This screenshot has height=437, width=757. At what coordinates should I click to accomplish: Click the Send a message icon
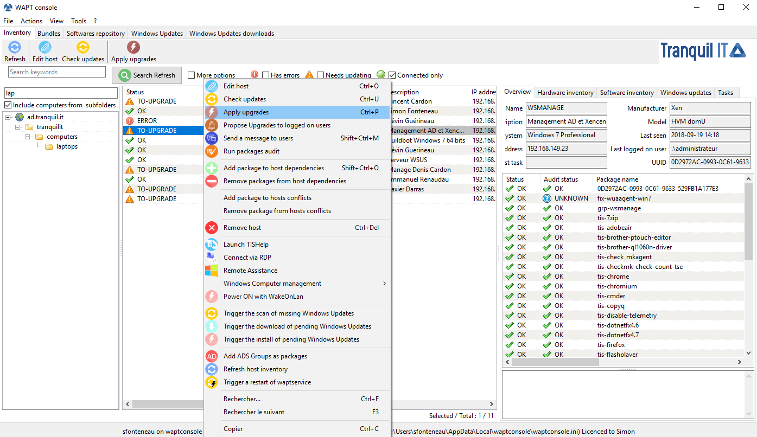(x=212, y=138)
